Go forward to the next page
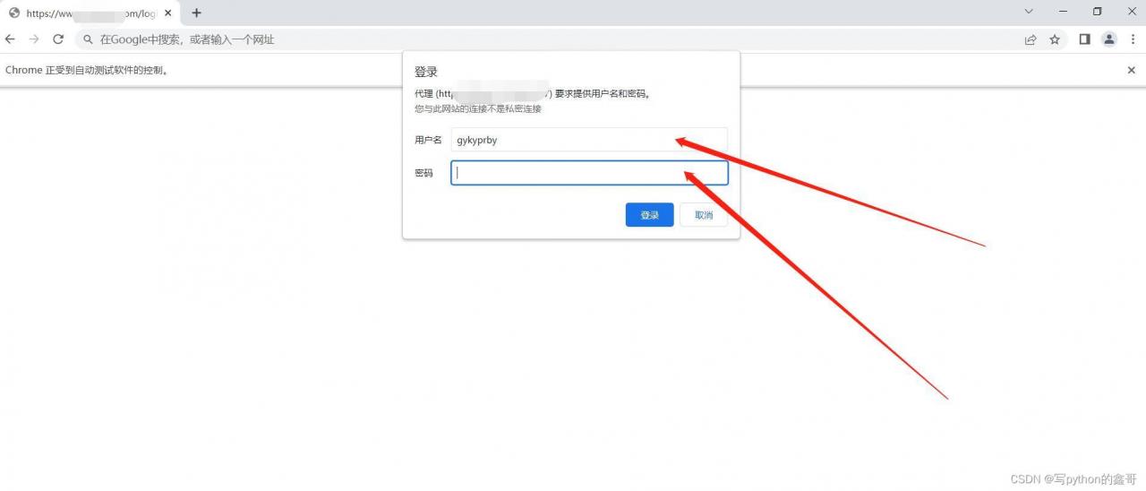The width and height of the screenshot is (1146, 491). (34, 39)
